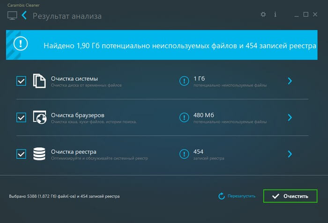Click the database icon for Очистка реестра
This screenshot has height=223, width=328.
point(39,154)
